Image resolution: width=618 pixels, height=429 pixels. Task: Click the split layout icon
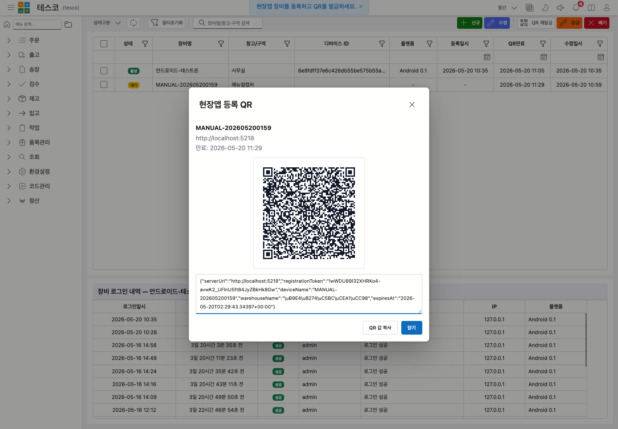(x=591, y=8)
